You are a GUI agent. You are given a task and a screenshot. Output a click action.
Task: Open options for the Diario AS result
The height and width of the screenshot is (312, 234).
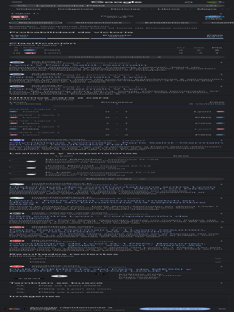pos(222,241)
